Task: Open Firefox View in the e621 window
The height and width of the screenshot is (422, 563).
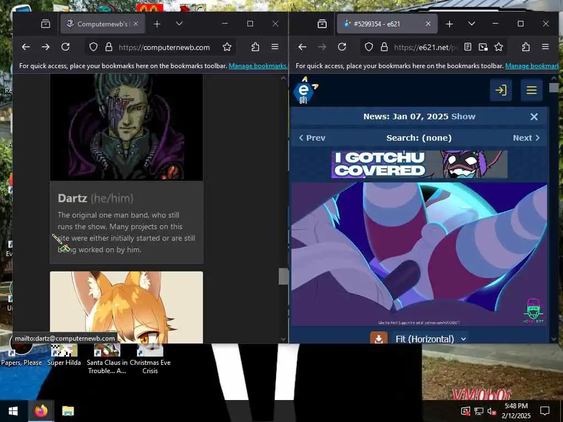Action: coord(322,24)
